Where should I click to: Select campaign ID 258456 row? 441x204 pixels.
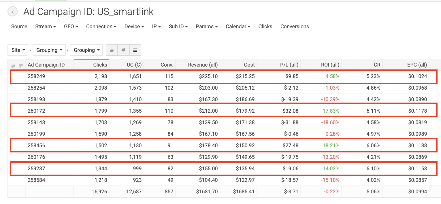[36, 146]
